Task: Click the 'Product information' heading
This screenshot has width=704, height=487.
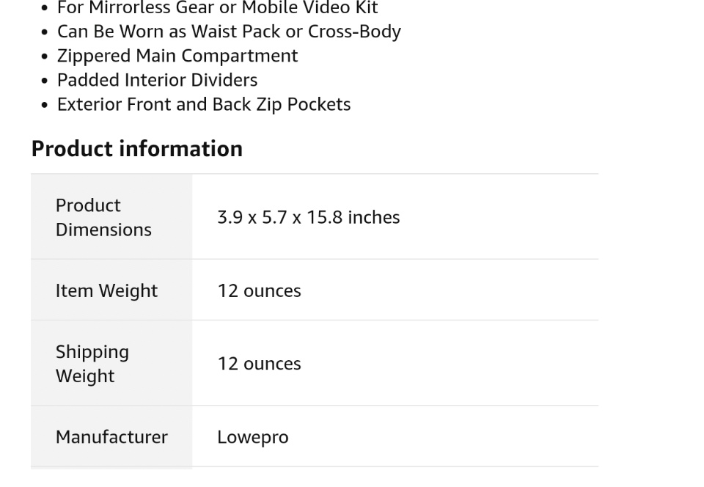Action: point(136,148)
